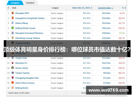Click the €59.40m March 2019 value

pos(87,23)
